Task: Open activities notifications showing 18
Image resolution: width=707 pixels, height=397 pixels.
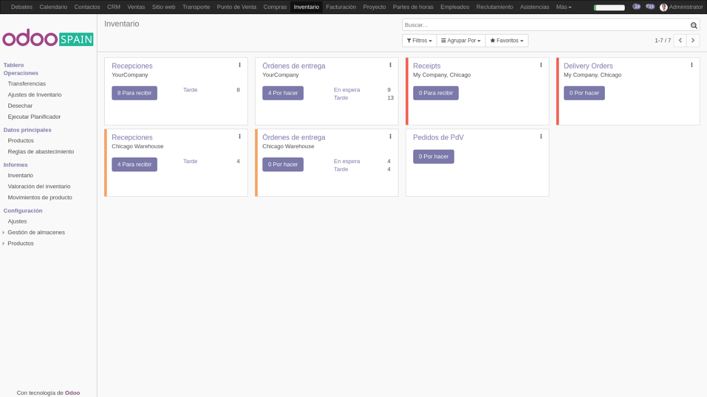Action: coord(637,7)
